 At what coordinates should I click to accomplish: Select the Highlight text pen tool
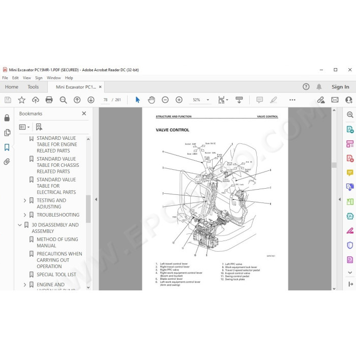(274, 100)
